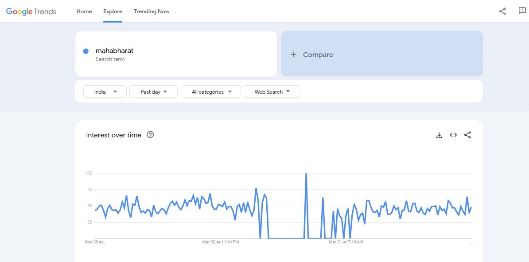Click the plus icon beside Compare
The width and height of the screenshot is (529, 262).
[x=293, y=55]
